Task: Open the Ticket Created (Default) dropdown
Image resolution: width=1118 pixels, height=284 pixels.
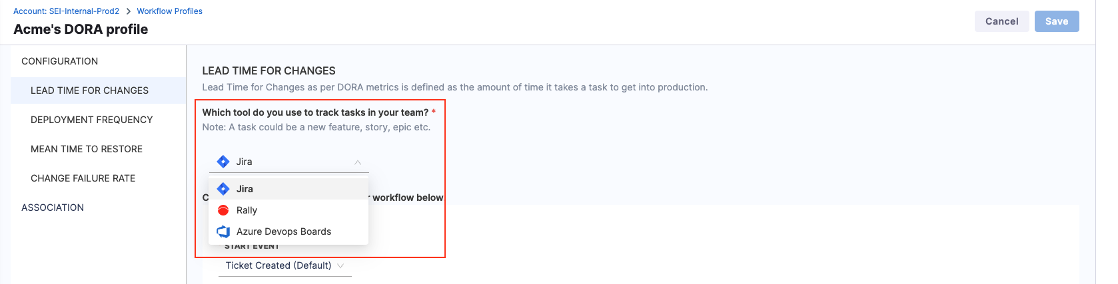Action: coord(279,265)
